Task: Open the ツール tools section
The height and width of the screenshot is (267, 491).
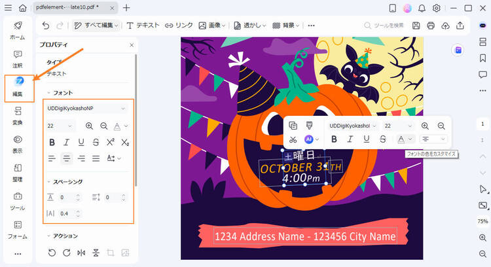Action: click(18, 202)
